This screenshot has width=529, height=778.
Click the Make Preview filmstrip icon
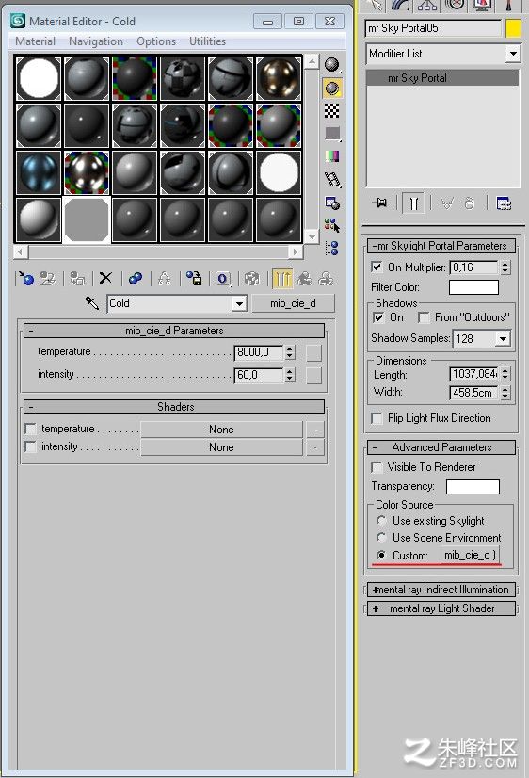[x=331, y=180]
